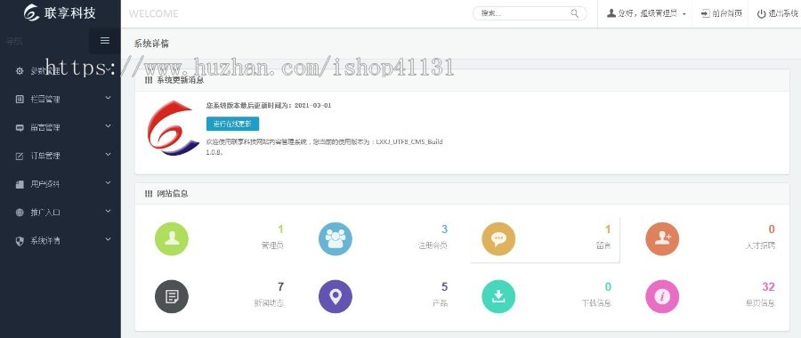Click the magnifier icon in the search box
This screenshot has height=338, width=801.
pyautogui.click(x=575, y=13)
